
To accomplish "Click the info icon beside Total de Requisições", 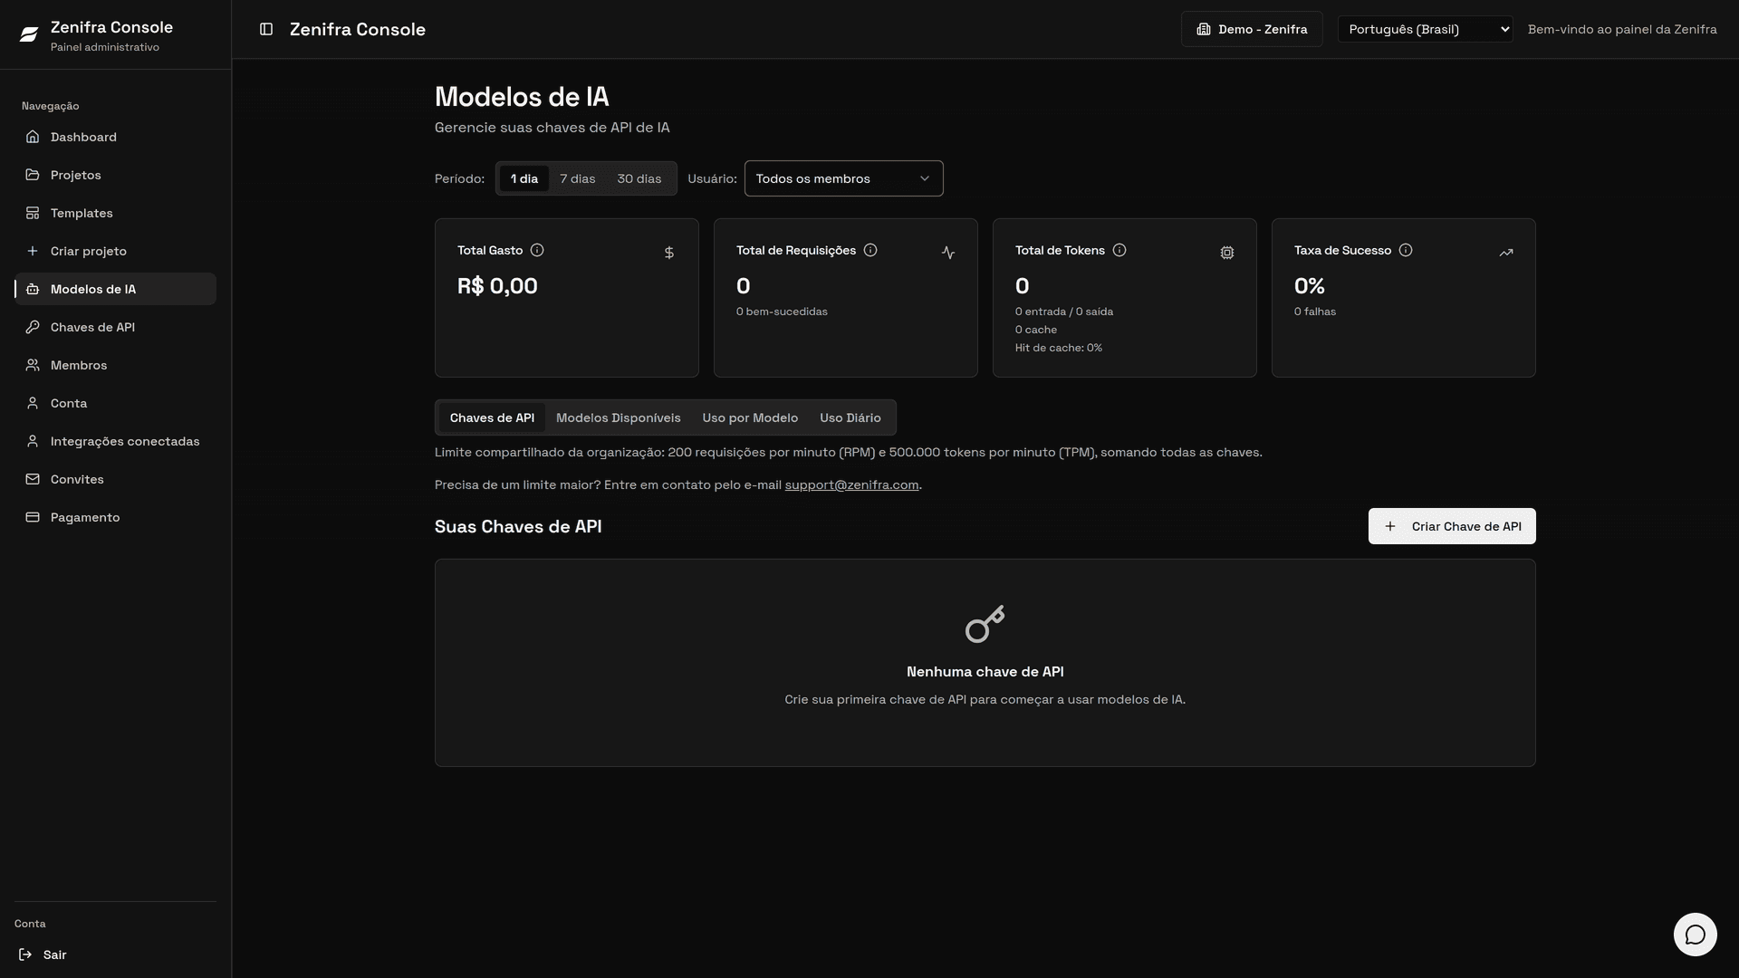I will tap(870, 250).
